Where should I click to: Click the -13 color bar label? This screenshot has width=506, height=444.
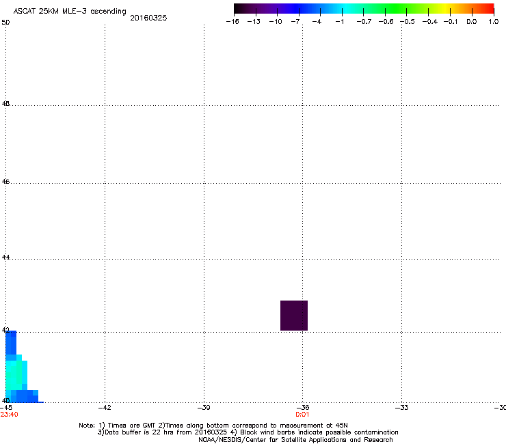[254, 22]
